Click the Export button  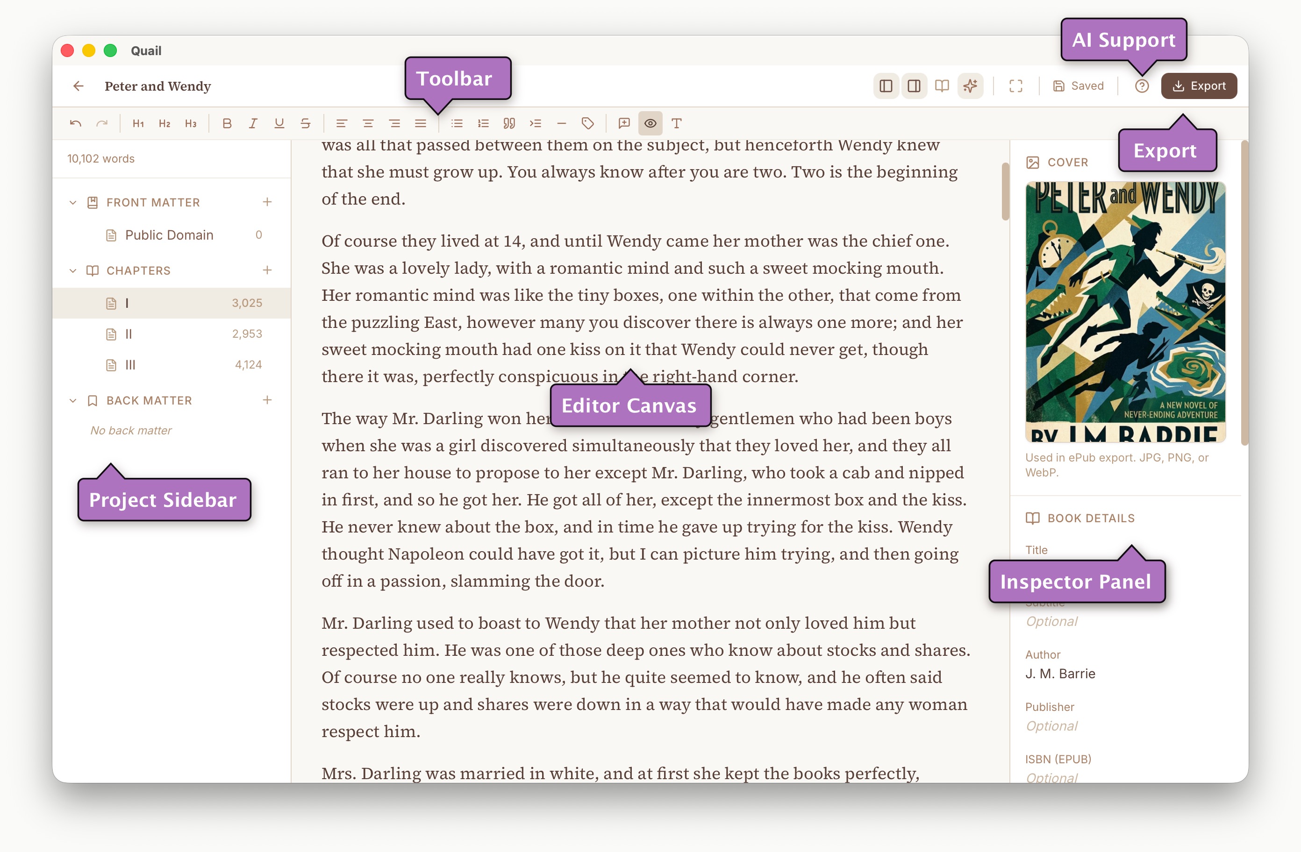1199,86
